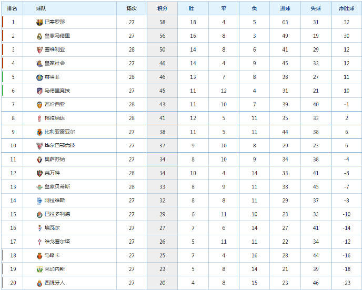This screenshot has height=290, width=363.
Task: Click the 场次 matches played header
Action: point(132,8)
